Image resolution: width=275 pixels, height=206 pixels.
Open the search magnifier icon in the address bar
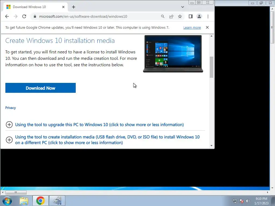[162, 16]
